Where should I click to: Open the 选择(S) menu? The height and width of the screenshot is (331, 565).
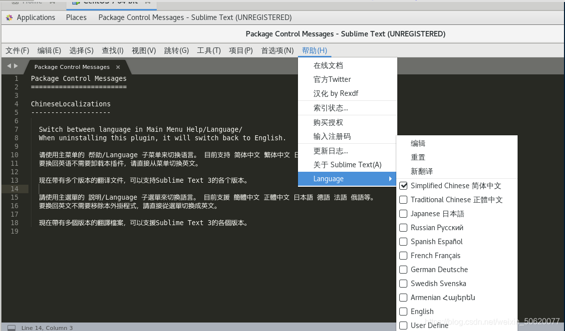81,50
